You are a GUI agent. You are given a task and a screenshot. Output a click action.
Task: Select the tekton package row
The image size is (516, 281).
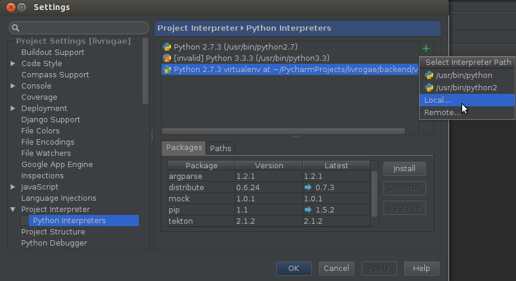click(x=269, y=221)
